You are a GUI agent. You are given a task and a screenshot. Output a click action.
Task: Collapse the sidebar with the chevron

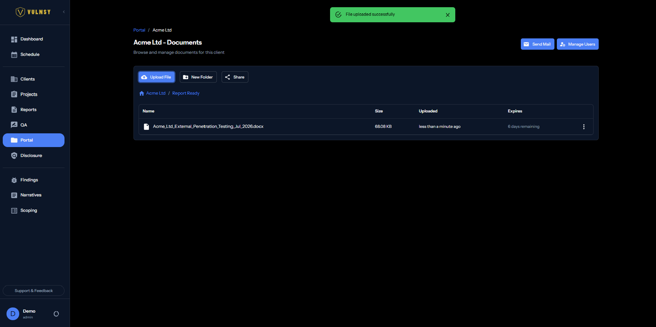coord(64,12)
